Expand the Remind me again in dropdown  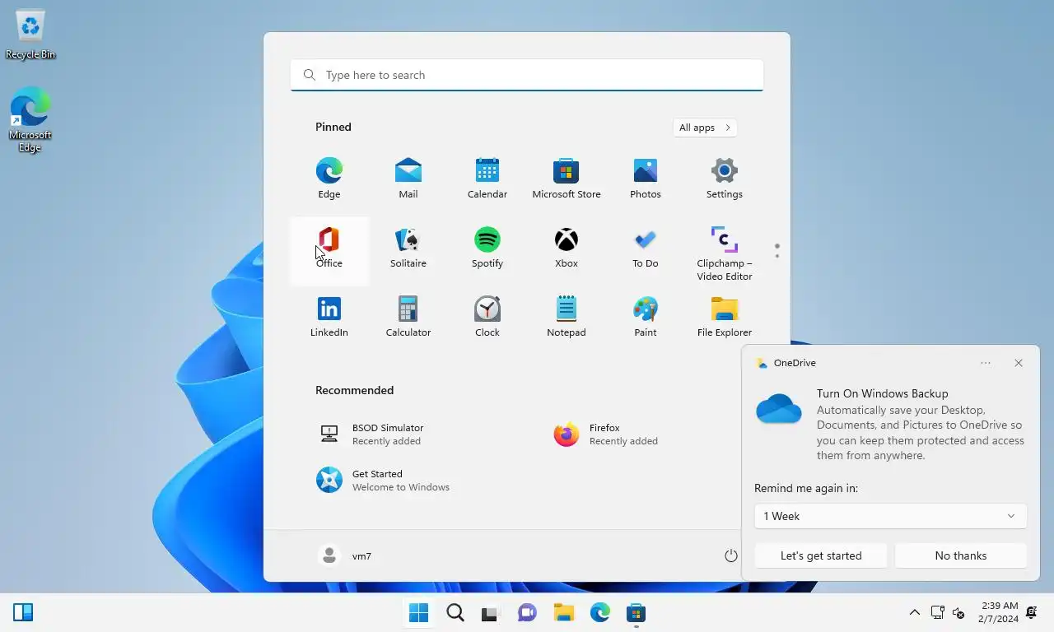pos(891,516)
